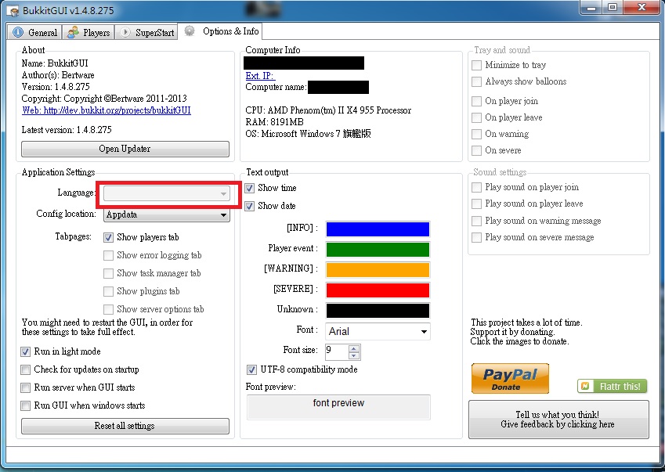The height and width of the screenshot is (472, 665).
Task: Uncheck Run in light mode
Action: pos(27,351)
